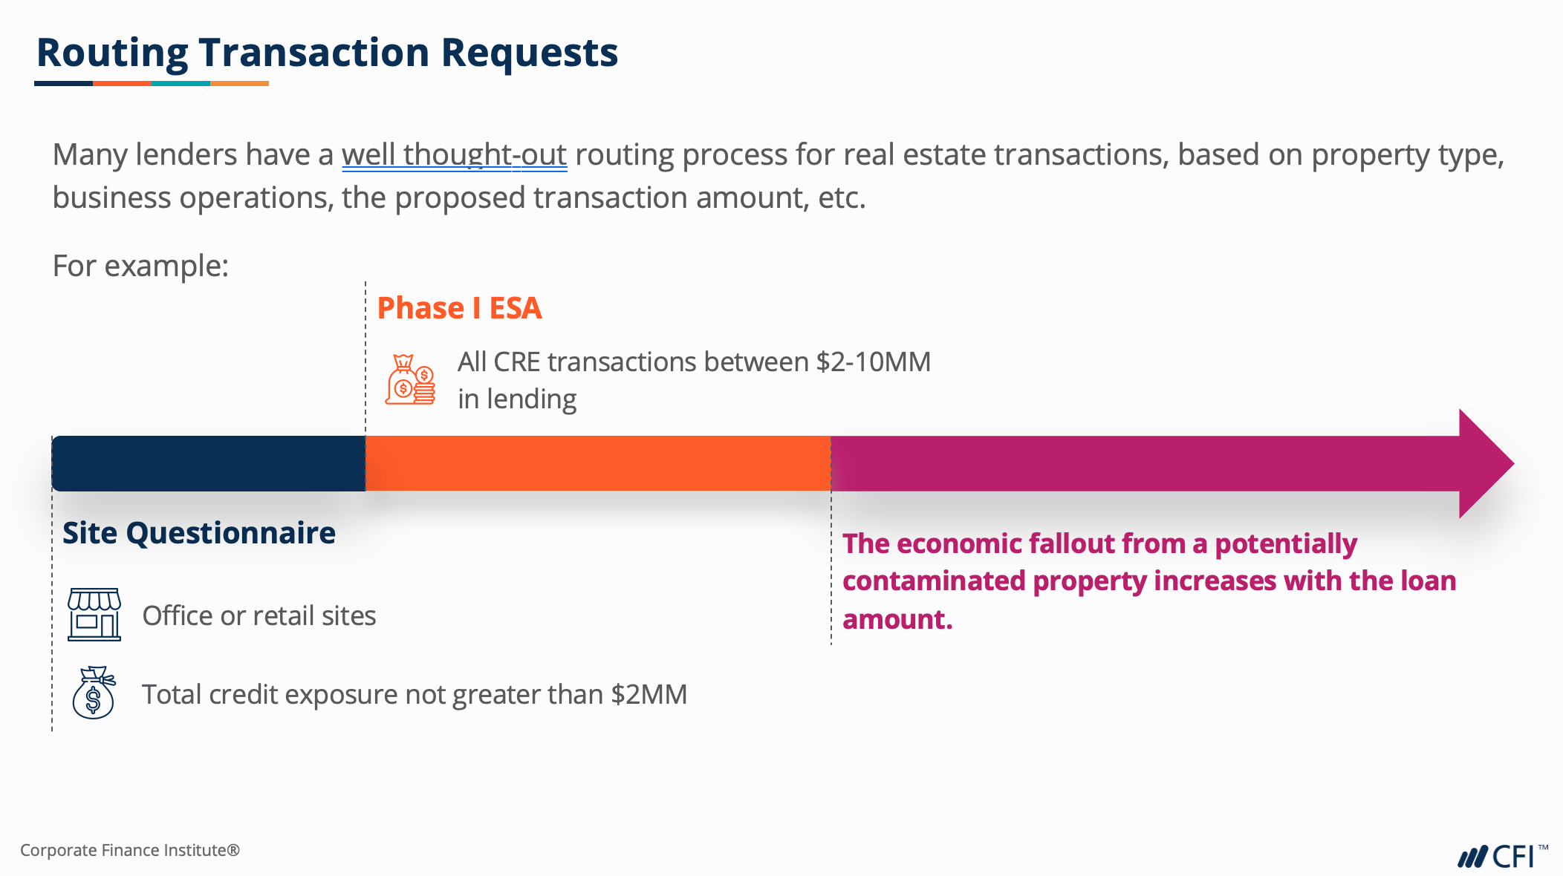Click the orange money bag with coins icon
This screenshot has width=1563, height=876.
pos(410,379)
